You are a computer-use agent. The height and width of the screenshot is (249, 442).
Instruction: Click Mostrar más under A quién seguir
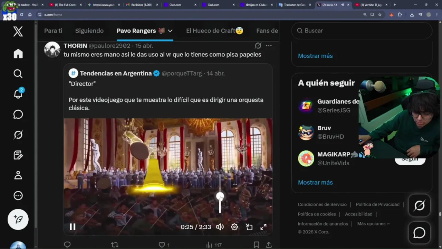pos(315,182)
